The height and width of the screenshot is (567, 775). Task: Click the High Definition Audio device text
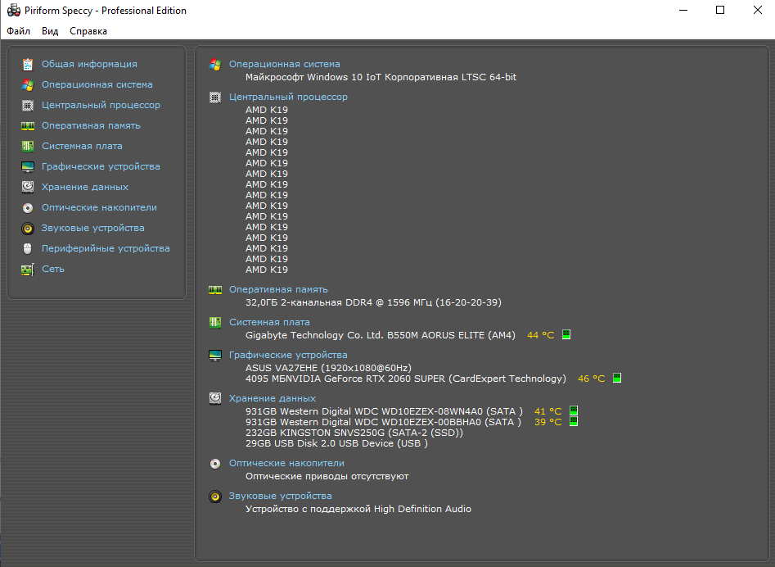click(358, 509)
